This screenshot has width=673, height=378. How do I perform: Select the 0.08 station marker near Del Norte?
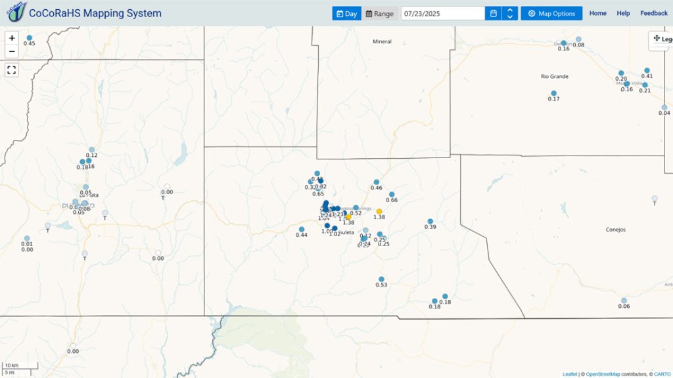point(578,39)
